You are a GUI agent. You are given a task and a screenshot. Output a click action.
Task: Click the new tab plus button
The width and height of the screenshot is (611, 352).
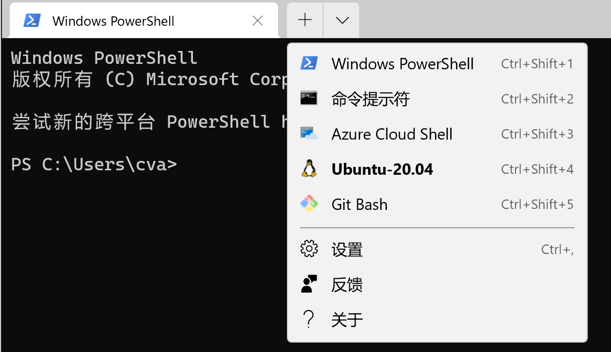[304, 20]
